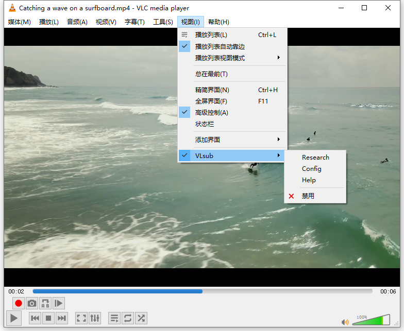The height and width of the screenshot is (331, 404).
Task: Open the 字幕(T) menu
Action: pos(134,22)
